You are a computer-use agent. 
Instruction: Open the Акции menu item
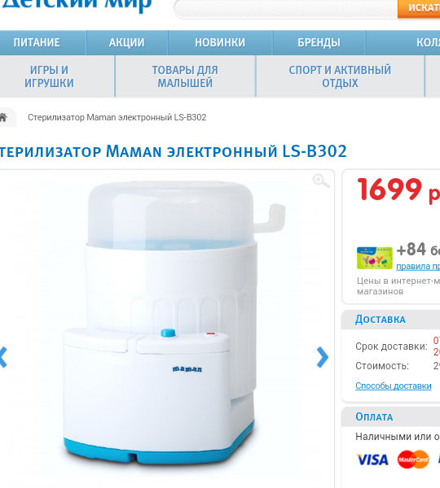click(x=127, y=42)
